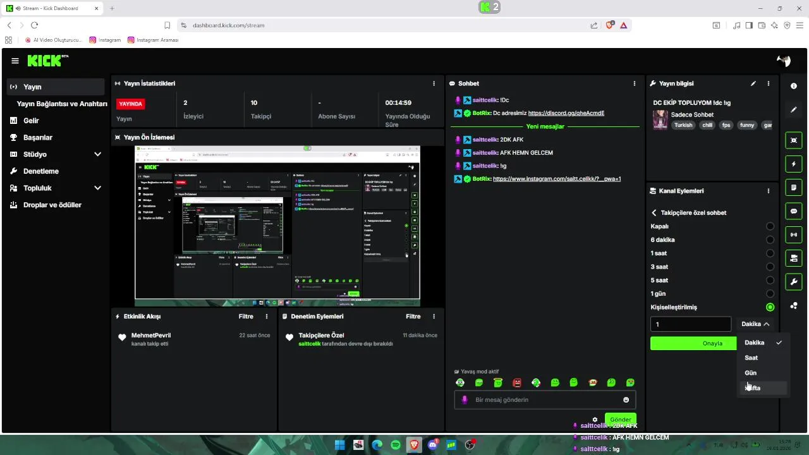809x455 pixels.
Task: Click the Kick logo
Action: click(47, 61)
